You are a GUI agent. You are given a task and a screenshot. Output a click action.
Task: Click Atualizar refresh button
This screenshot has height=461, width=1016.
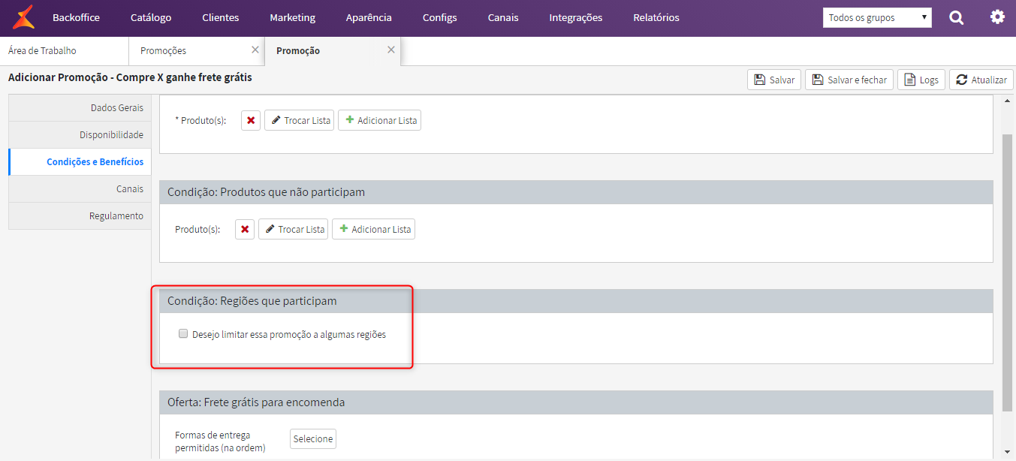coord(981,80)
